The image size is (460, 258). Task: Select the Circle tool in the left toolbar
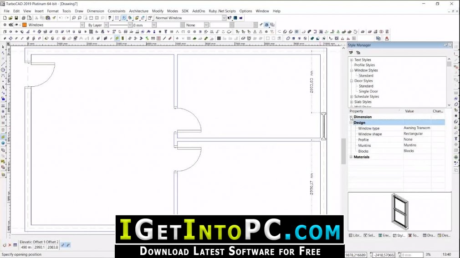pyautogui.click(x=3, y=70)
